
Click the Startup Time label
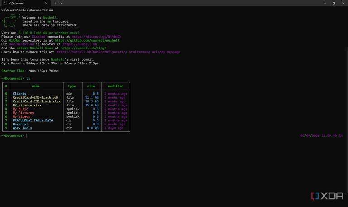click(14, 71)
